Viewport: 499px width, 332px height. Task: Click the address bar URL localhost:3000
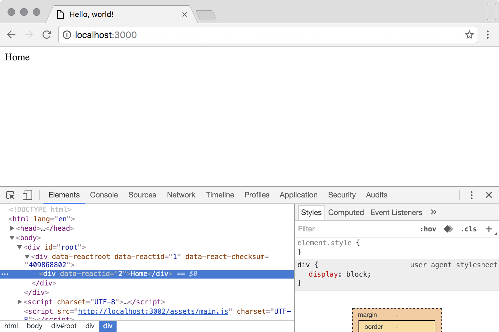[x=106, y=35]
